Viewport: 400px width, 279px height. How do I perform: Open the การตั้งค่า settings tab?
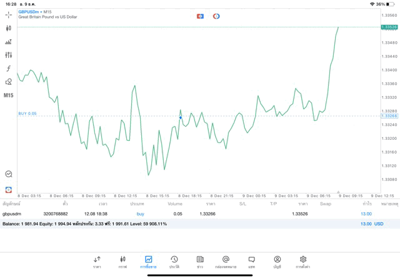[303, 262]
